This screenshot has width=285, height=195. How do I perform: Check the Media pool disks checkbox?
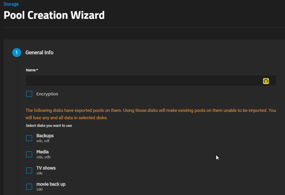(x=29, y=154)
